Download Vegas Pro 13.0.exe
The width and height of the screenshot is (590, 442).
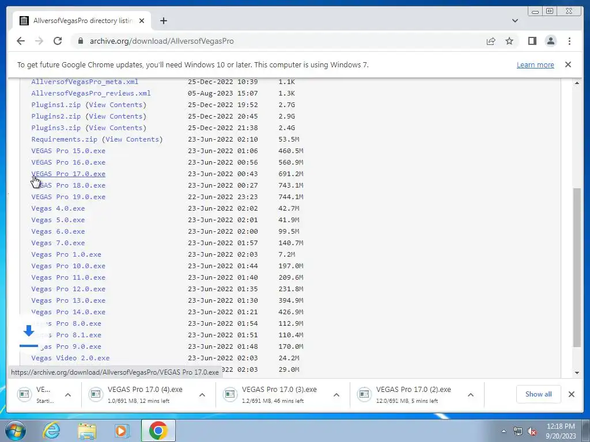pyautogui.click(x=68, y=300)
